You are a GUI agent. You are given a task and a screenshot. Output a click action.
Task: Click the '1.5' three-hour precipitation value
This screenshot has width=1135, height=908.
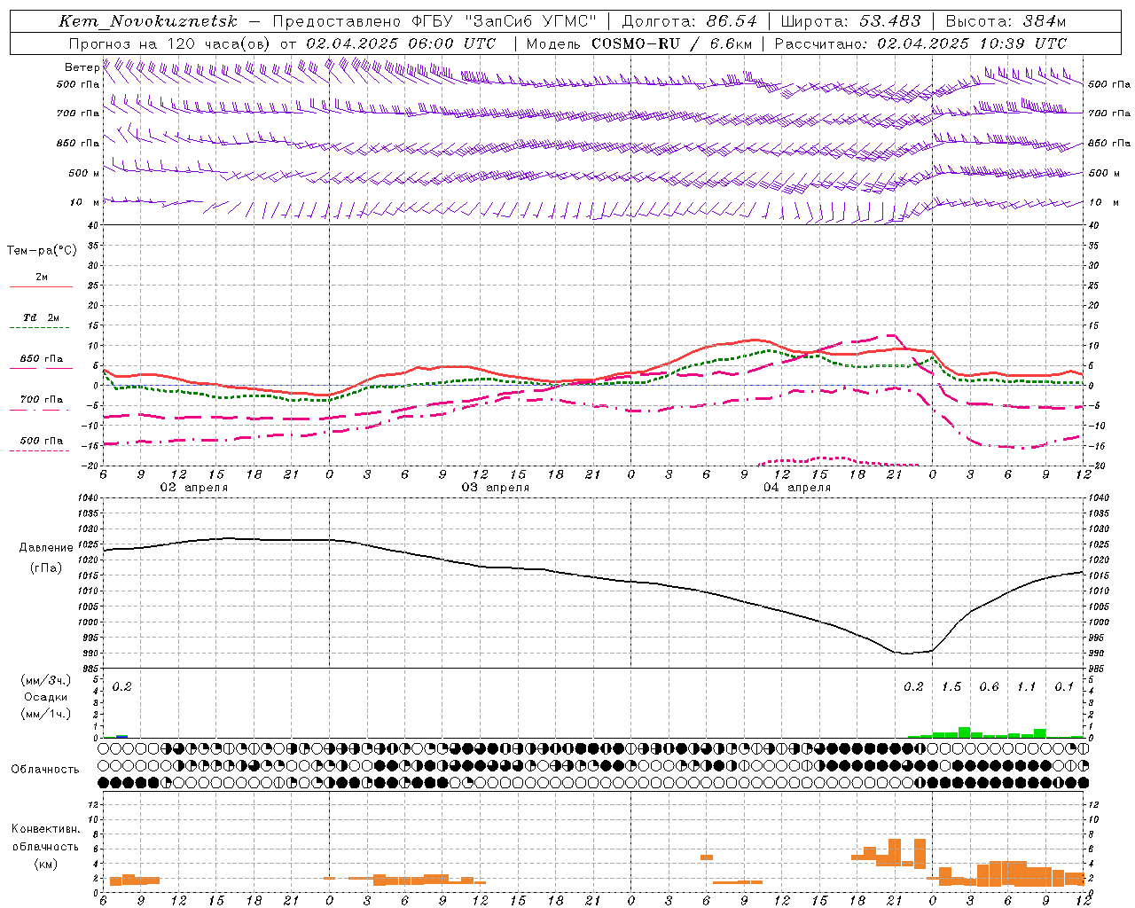(x=951, y=687)
